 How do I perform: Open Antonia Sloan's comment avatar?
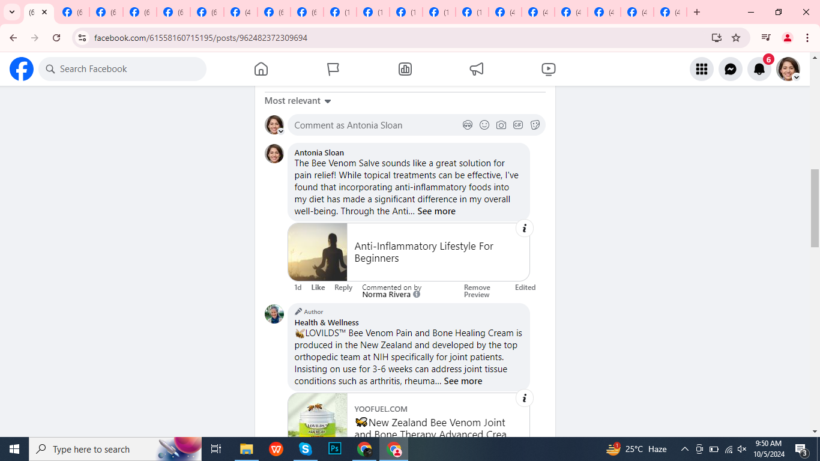(x=274, y=154)
